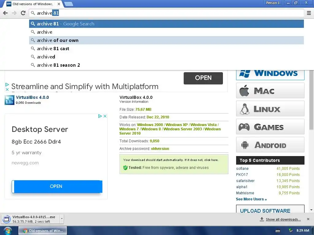
Task: Pick the plain "archive" suggestion
Action: (166, 32)
